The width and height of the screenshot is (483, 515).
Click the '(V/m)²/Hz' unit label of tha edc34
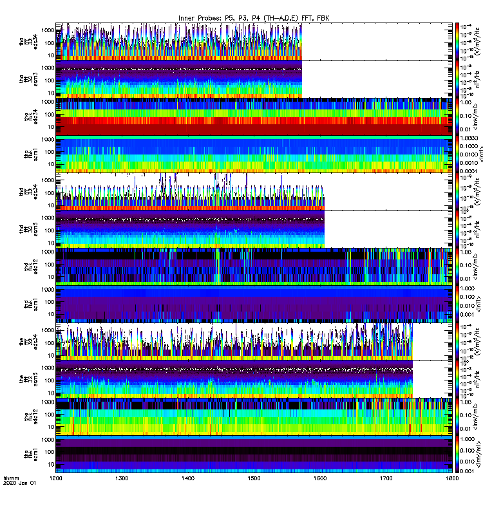point(477,42)
